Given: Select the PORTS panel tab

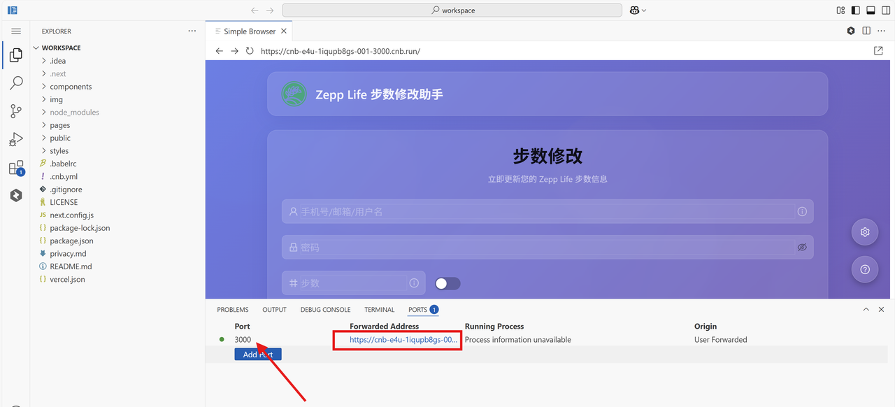Looking at the screenshot, I should (x=423, y=310).
